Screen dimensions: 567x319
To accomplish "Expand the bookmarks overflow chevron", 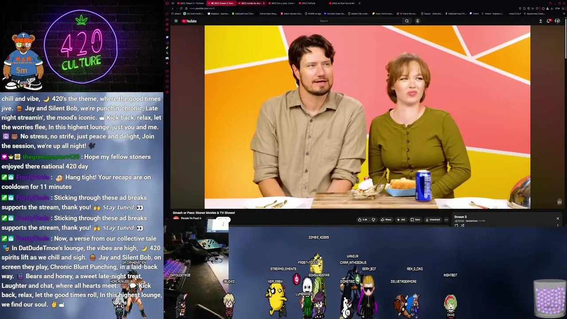I will click(564, 14).
